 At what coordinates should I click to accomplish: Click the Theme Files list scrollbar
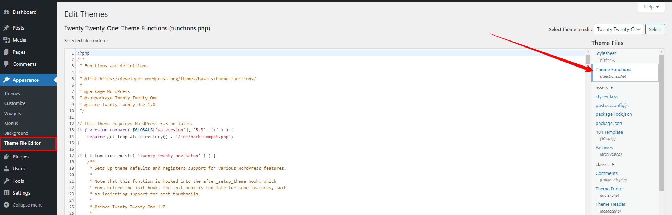(x=662, y=122)
